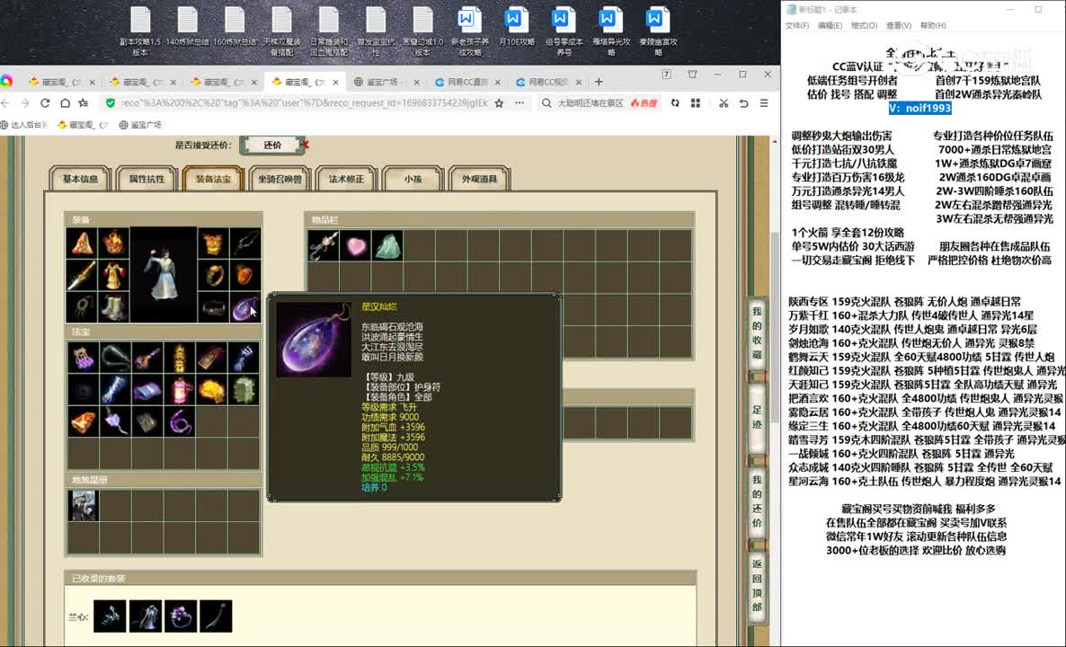
Task: Select the purple whip magic treasure
Action: click(x=180, y=422)
